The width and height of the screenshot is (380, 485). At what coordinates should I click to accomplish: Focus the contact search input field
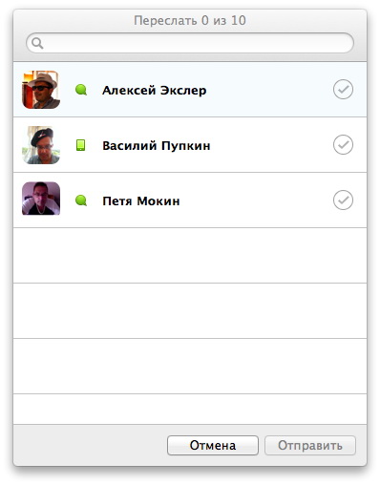click(190, 43)
